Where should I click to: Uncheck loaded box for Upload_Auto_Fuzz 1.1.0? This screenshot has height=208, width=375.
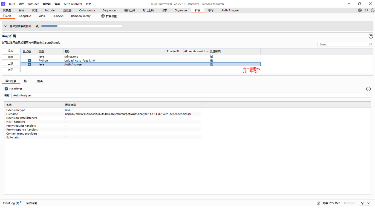tap(29, 60)
